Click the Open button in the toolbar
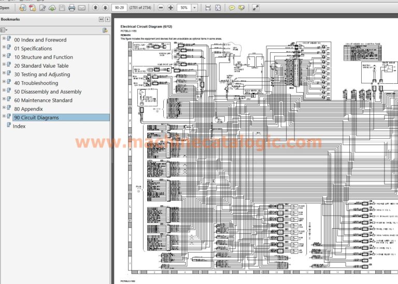The width and height of the screenshot is (398, 284). (4, 8)
